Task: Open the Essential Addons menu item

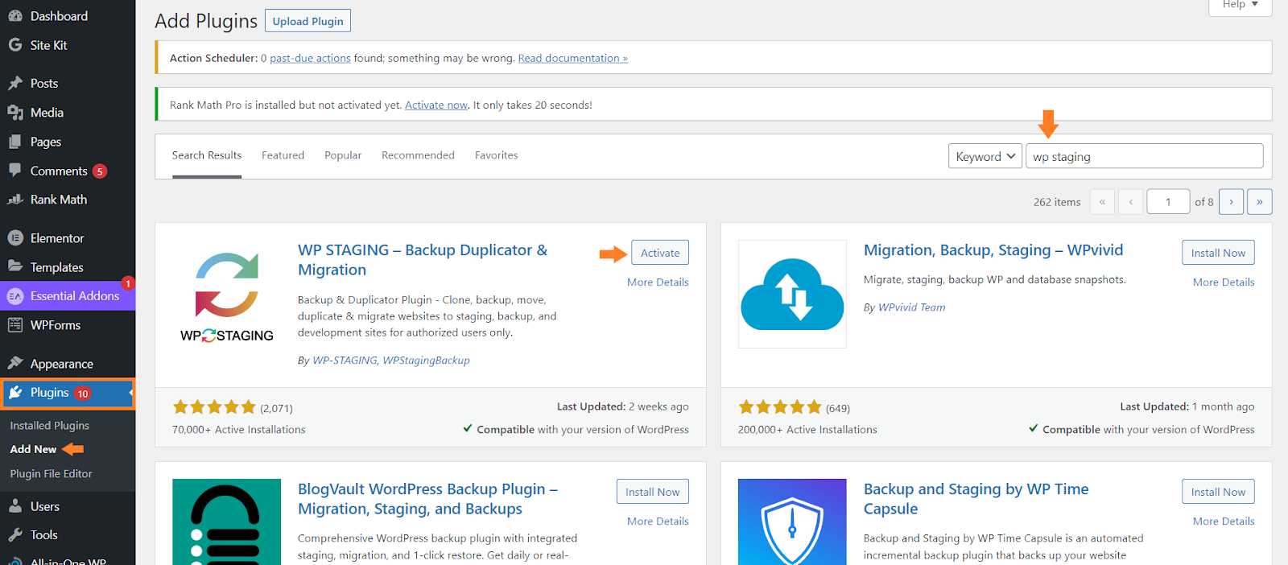Action: click(x=68, y=296)
